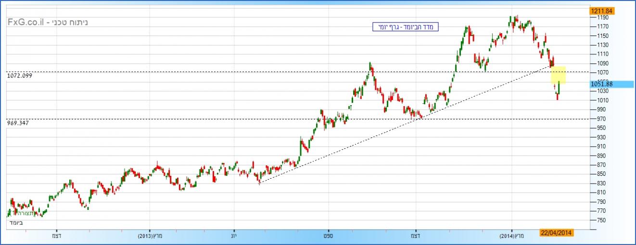
Task: Select the orange 22/04/2014 date marker
Action: pyautogui.click(x=557, y=233)
